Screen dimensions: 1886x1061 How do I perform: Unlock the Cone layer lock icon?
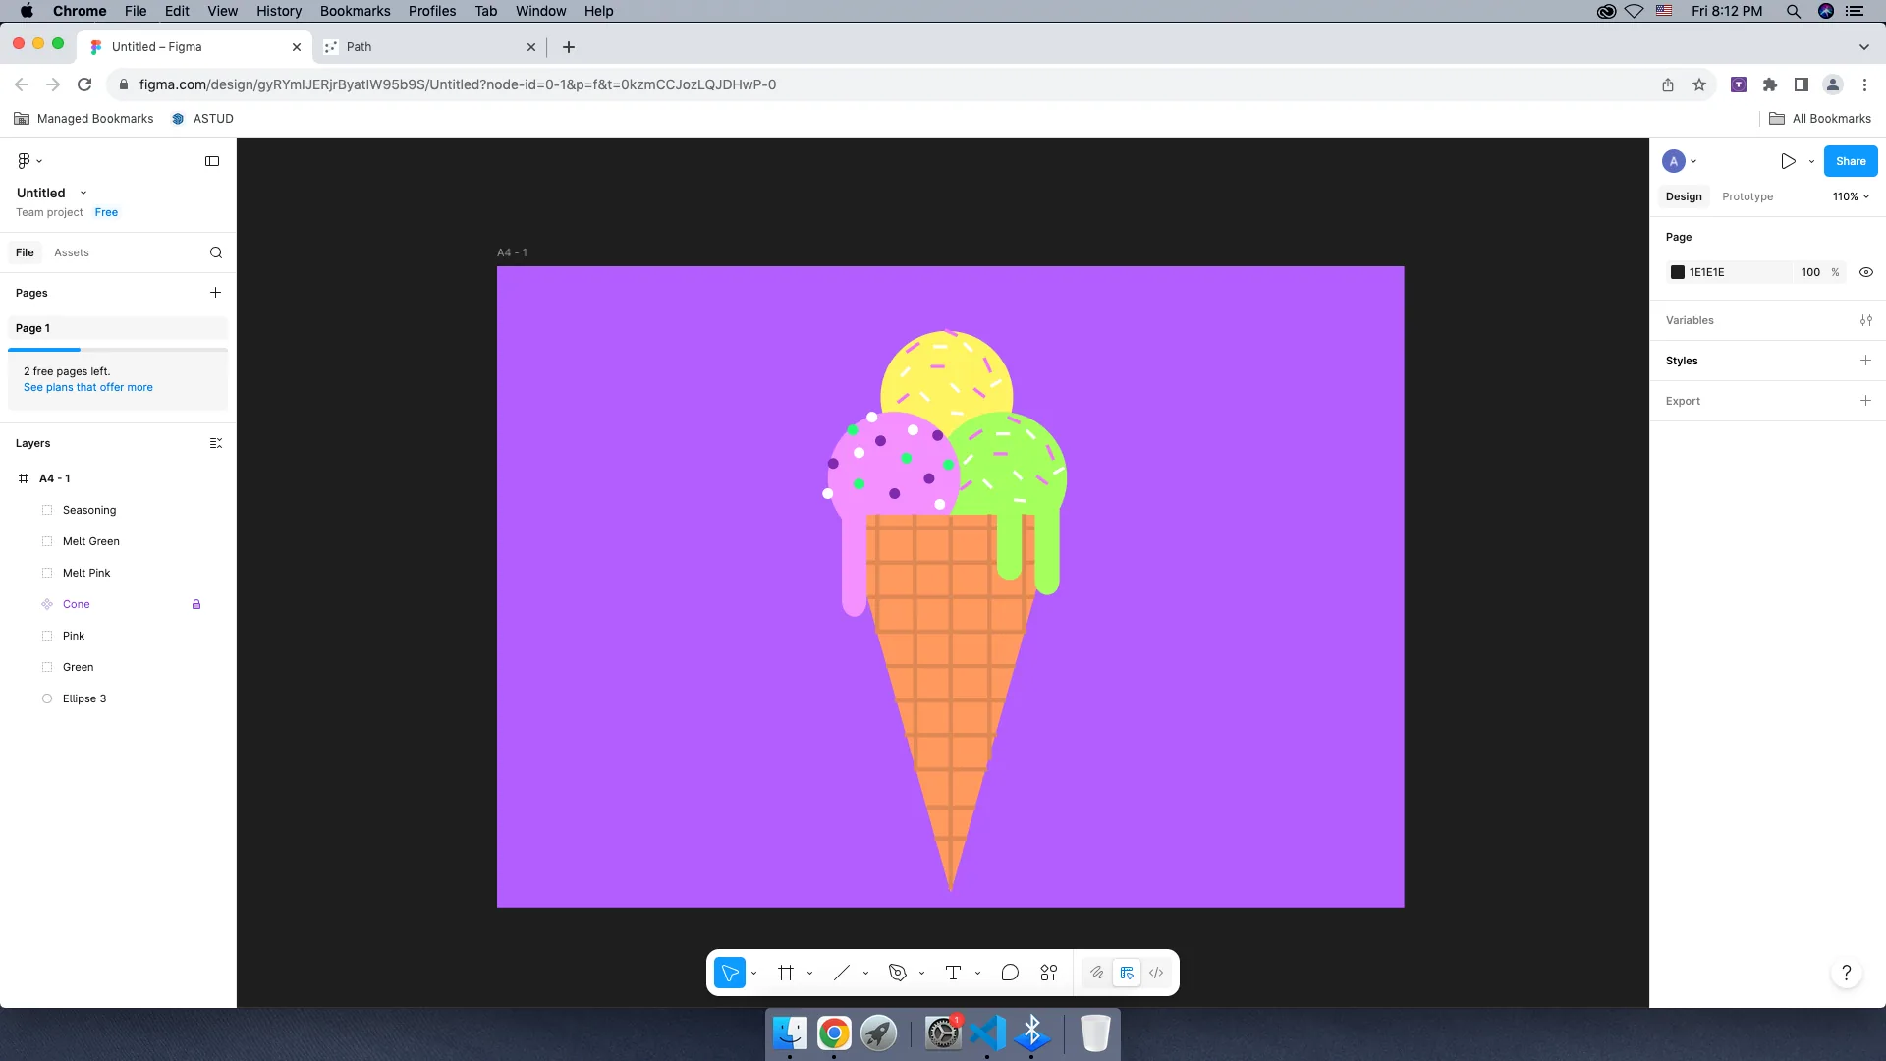[196, 604]
